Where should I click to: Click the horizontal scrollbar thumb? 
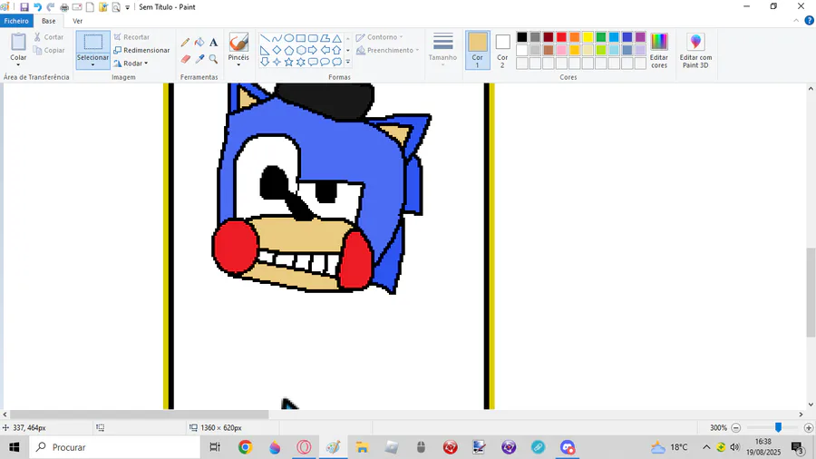pos(139,415)
